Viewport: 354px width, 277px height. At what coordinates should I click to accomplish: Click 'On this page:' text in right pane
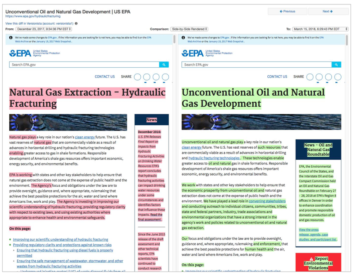pyautogui.click(x=193, y=265)
